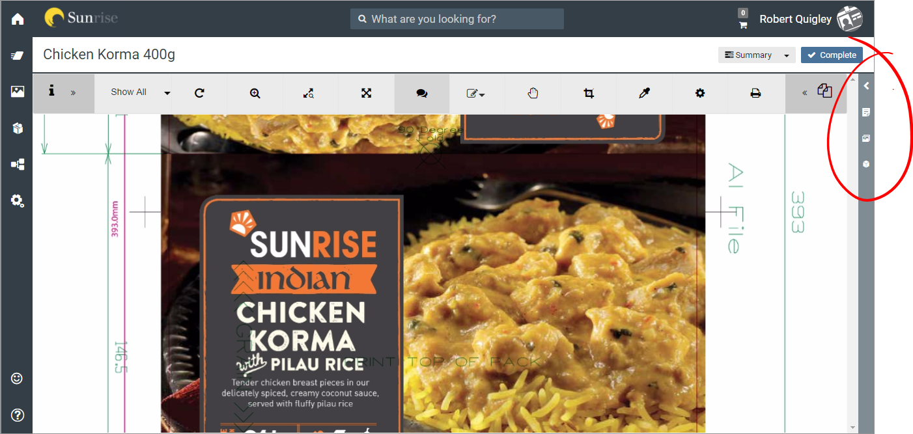The width and height of the screenshot is (913, 434).
Task: Expand the compare panel with the double chevron
Action: (x=805, y=93)
